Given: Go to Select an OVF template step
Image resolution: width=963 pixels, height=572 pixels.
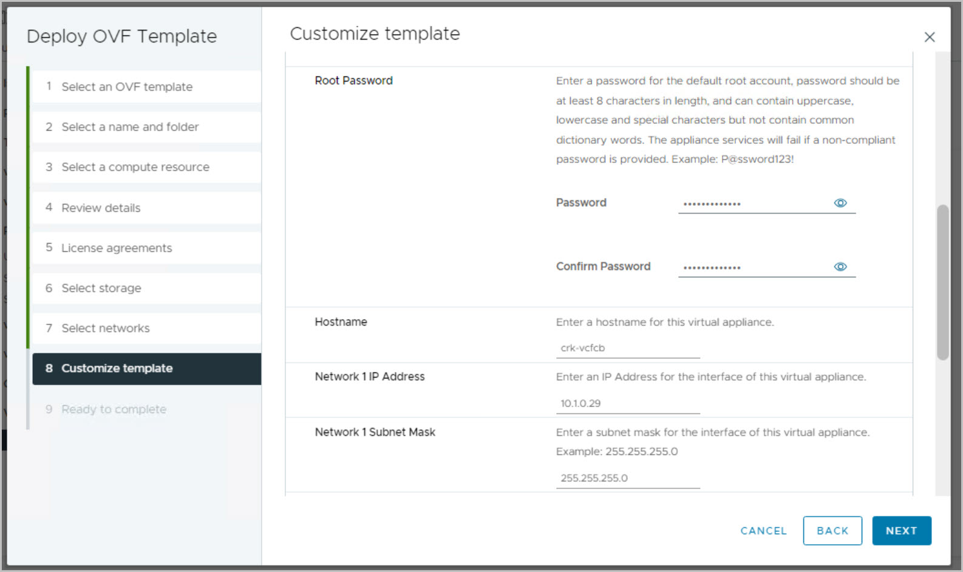Looking at the screenshot, I should (x=127, y=87).
